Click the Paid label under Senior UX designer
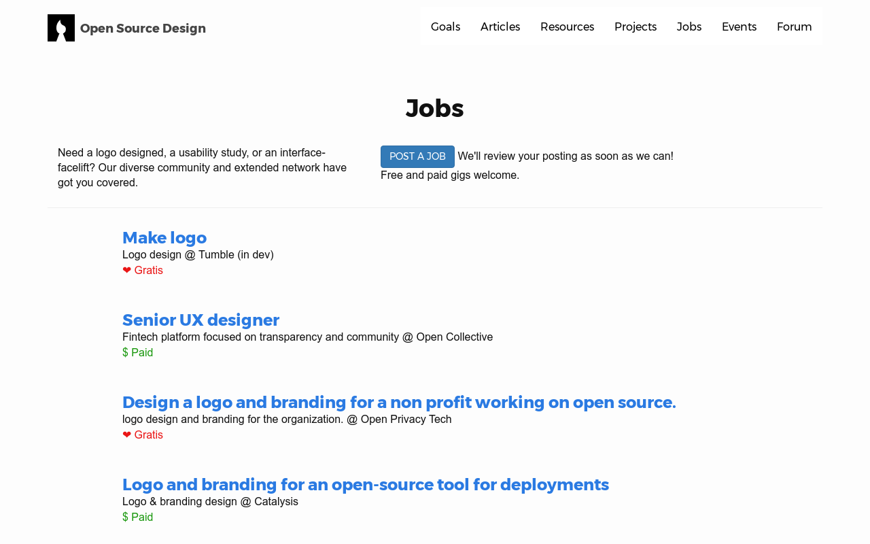The width and height of the screenshot is (870, 544). pos(137,353)
